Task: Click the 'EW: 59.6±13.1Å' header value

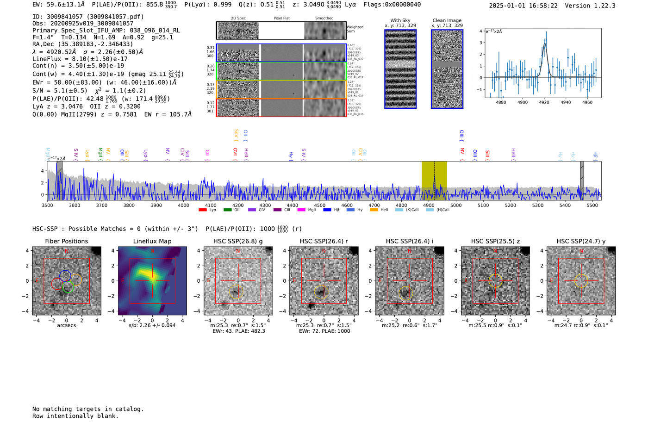Action: (x=59, y=5)
